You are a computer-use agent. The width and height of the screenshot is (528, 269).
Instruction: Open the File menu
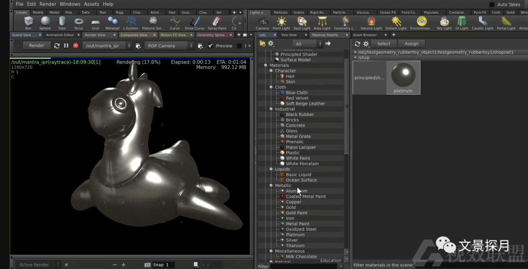pos(20,4)
